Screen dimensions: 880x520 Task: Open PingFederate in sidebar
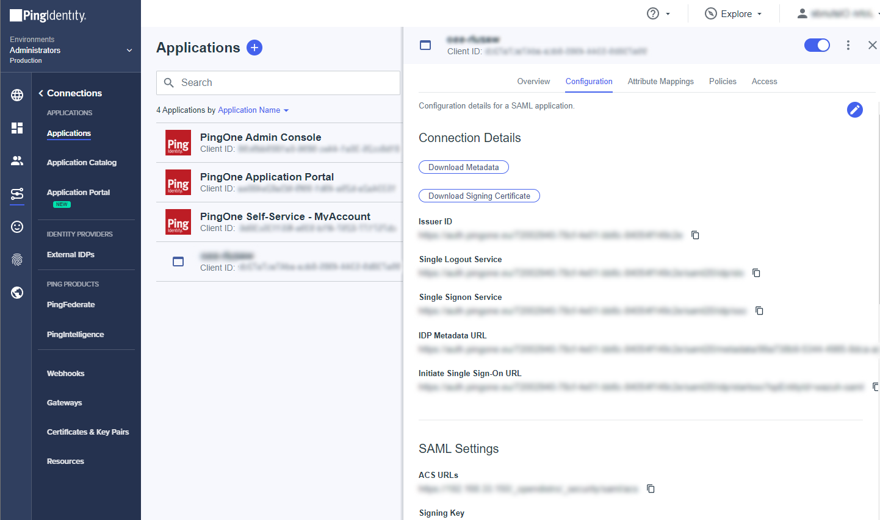(x=71, y=305)
